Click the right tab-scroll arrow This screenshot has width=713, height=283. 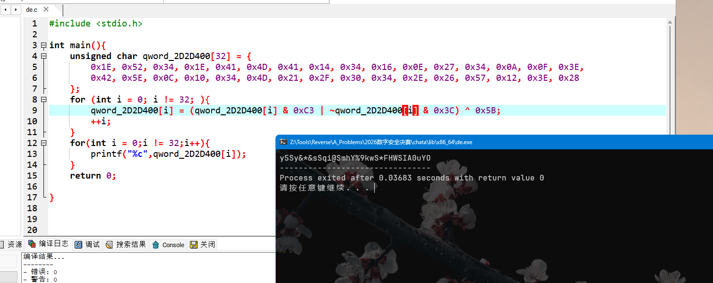pyautogui.click(x=16, y=9)
